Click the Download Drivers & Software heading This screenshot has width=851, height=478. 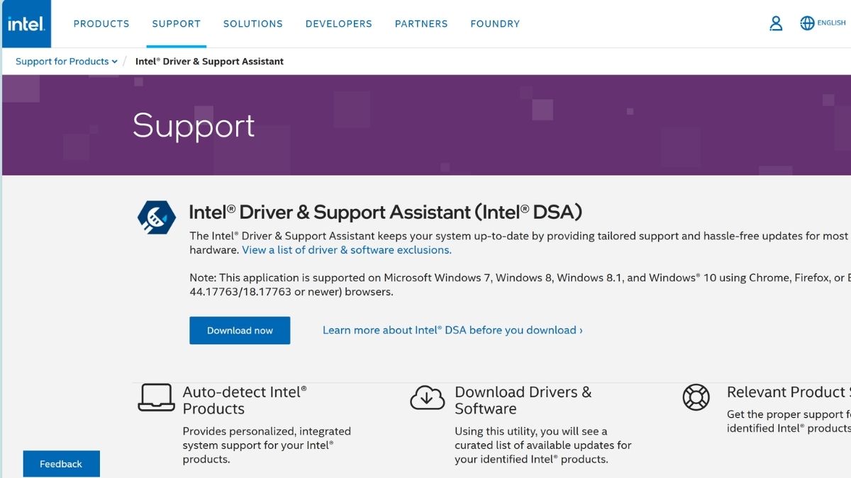coord(523,400)
